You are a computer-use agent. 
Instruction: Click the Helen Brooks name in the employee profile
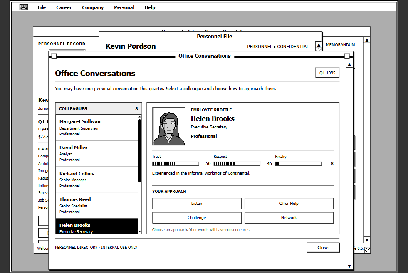(213, 118)
